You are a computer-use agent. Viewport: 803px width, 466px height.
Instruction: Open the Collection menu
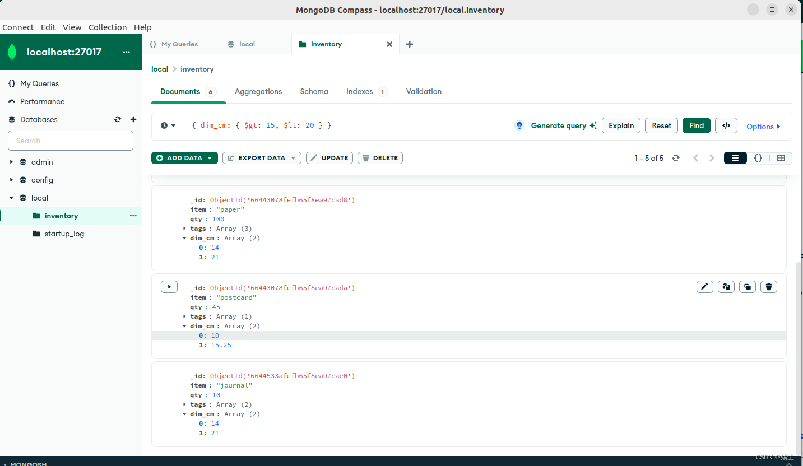(108, 27)
